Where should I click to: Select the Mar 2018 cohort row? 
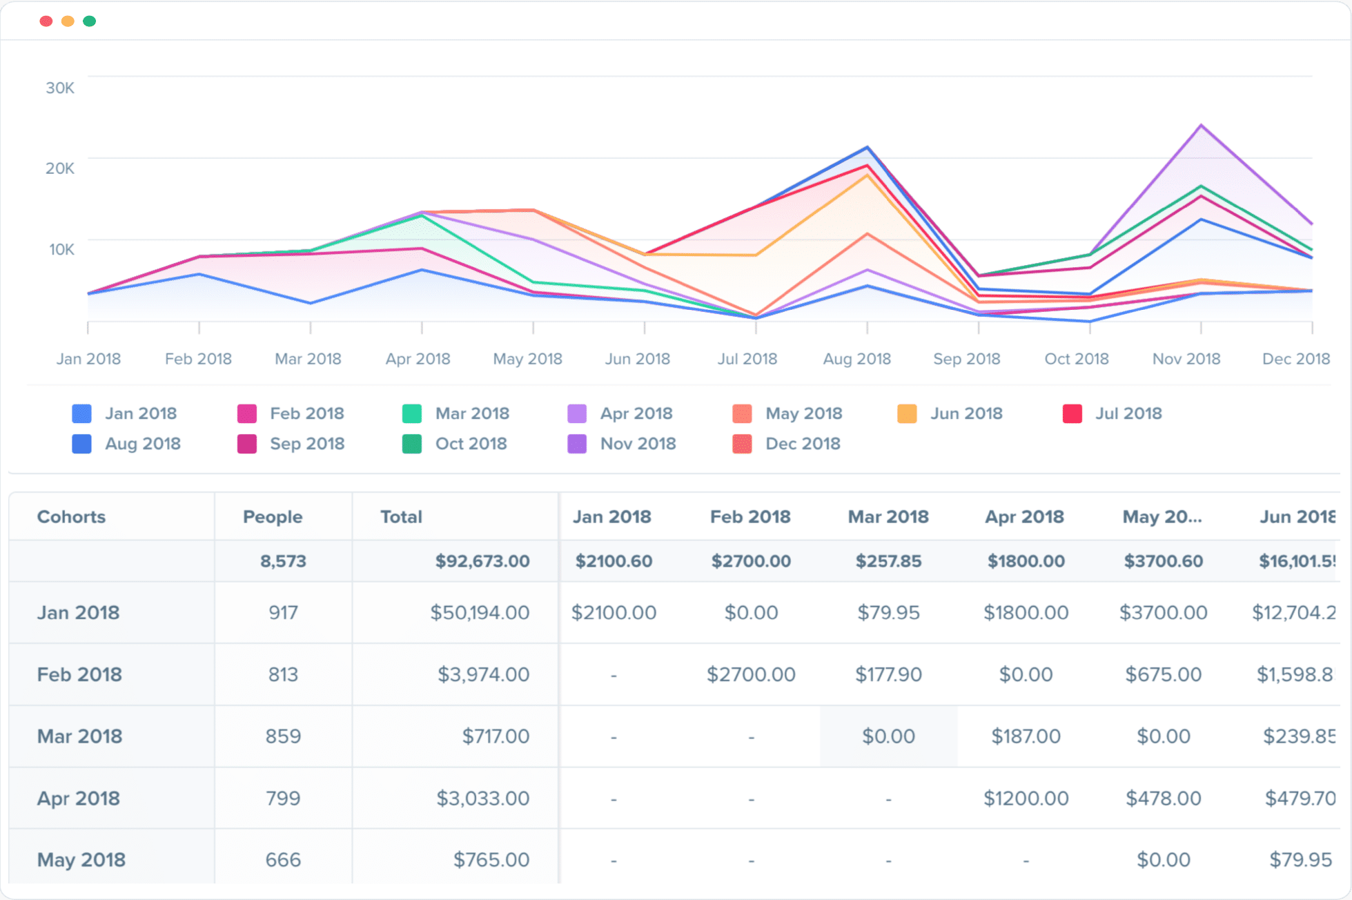(79, 736)
